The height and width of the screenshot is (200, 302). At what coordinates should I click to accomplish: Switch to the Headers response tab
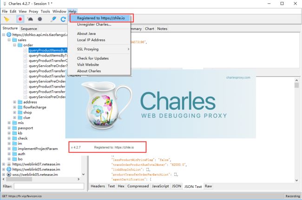pyautogui.click(x=98, y=186)
